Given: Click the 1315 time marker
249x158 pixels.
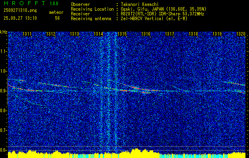Looking at the screenshot, I should click(122, 34).
